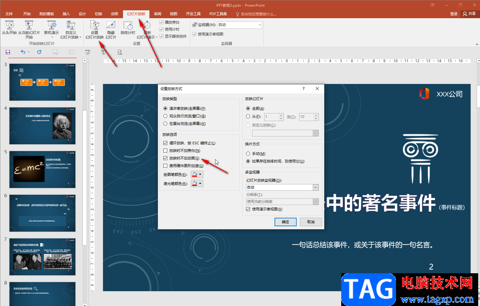This screenshot has width=480, height=306.
Task: Click the From slide number stepper
Action: click(281, 117)
